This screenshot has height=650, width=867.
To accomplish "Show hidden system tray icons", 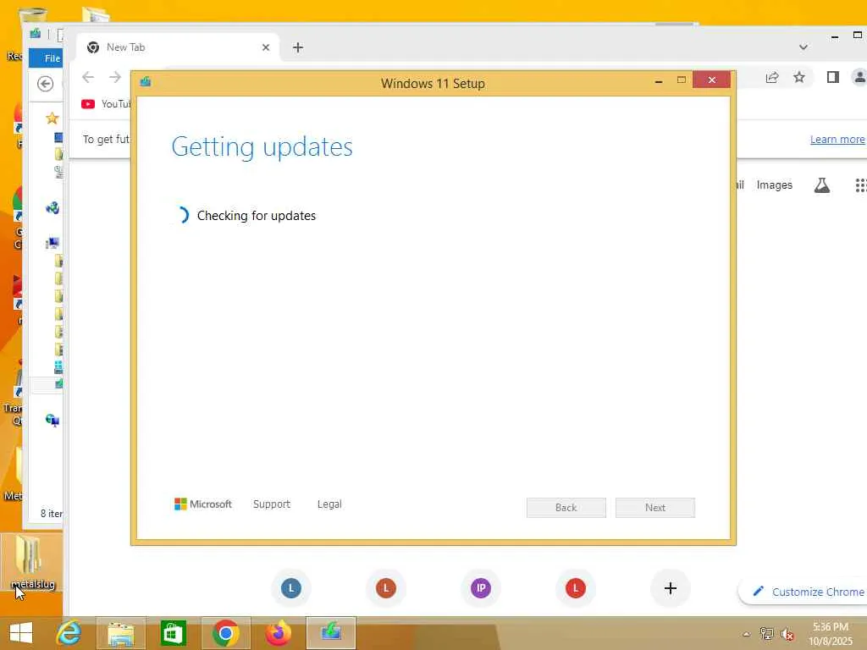I will click(747, 634).
